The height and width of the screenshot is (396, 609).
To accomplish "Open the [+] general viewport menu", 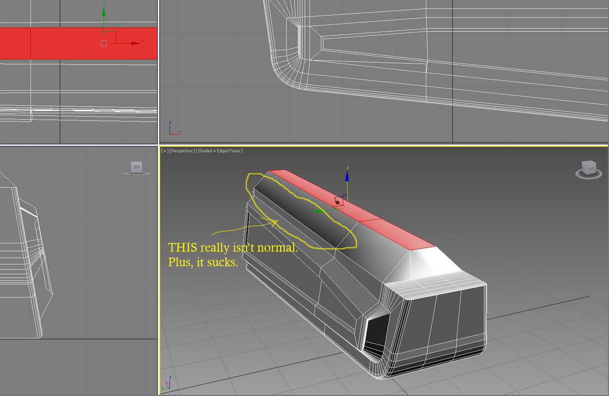I will tap(165, 151).
